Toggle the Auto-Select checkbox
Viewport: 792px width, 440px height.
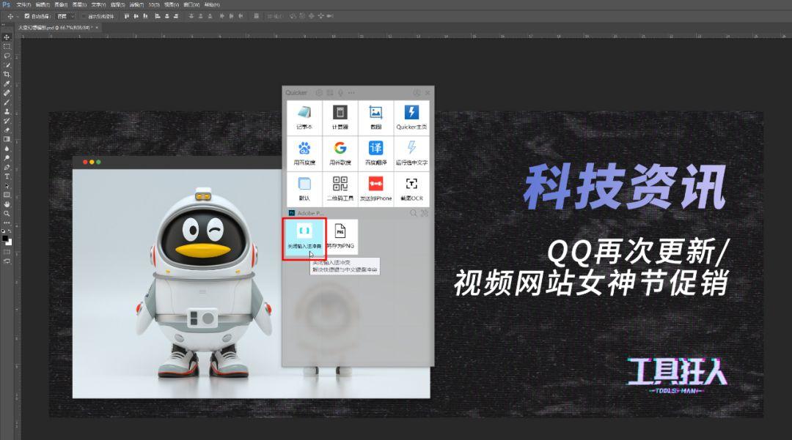[27, 16]
